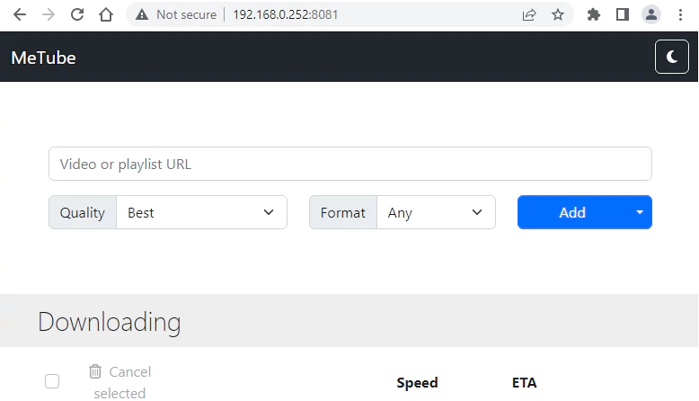This screenshot has width=699, height=401.
Task: Click the Not secure warning icon
Action: [142, 14]
